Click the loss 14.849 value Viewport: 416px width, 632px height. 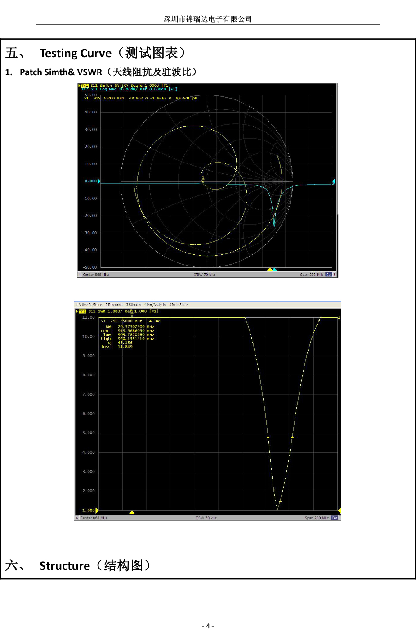click(x=125, y=347)
